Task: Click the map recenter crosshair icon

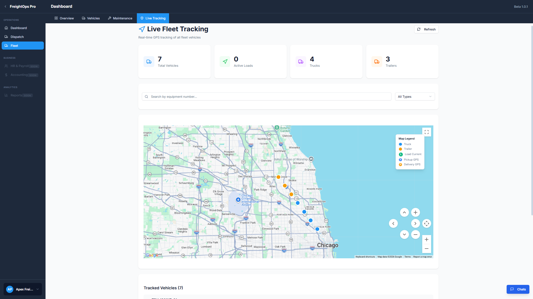Action: click(426, 223)
